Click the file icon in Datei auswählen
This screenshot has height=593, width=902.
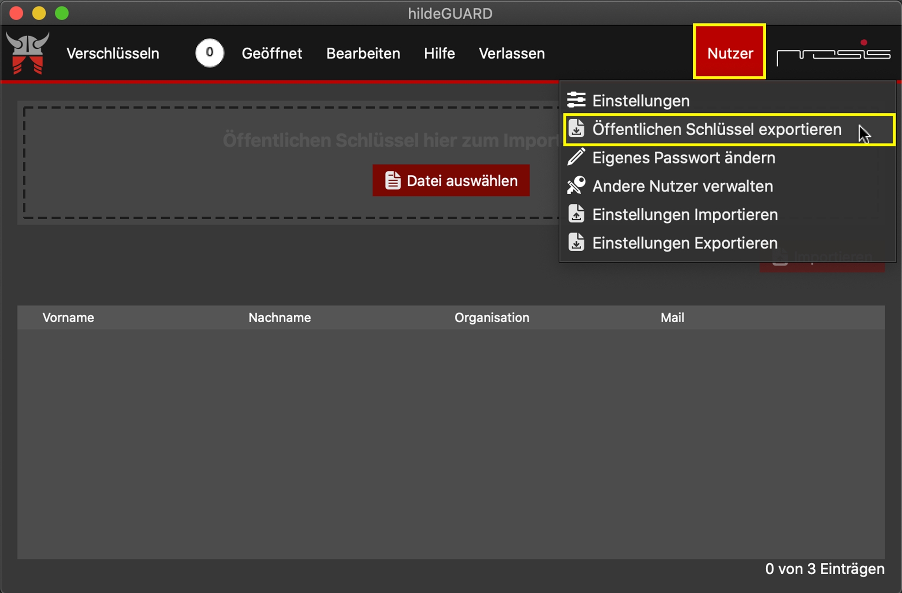(x=392, y=180)
